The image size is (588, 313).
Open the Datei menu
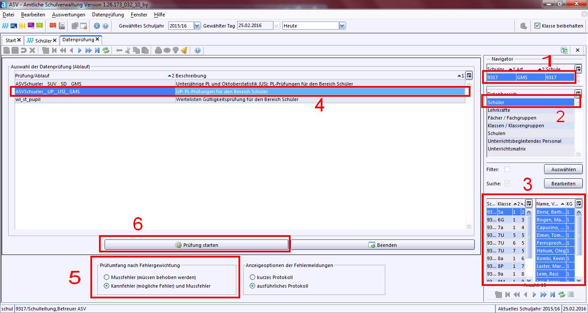point(8,15)
